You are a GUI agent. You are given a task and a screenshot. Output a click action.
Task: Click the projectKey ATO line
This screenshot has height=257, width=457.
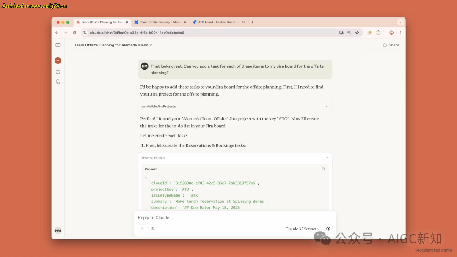point(171,189)
